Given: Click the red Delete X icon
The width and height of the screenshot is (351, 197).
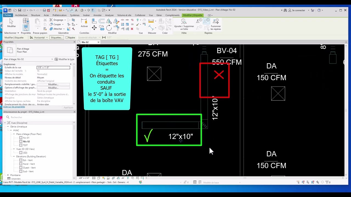Looking at the screenshot, I should click(132, 29).
